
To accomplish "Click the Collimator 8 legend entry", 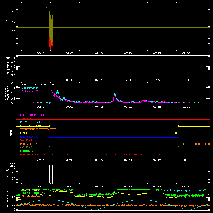I will pos(30,88).
